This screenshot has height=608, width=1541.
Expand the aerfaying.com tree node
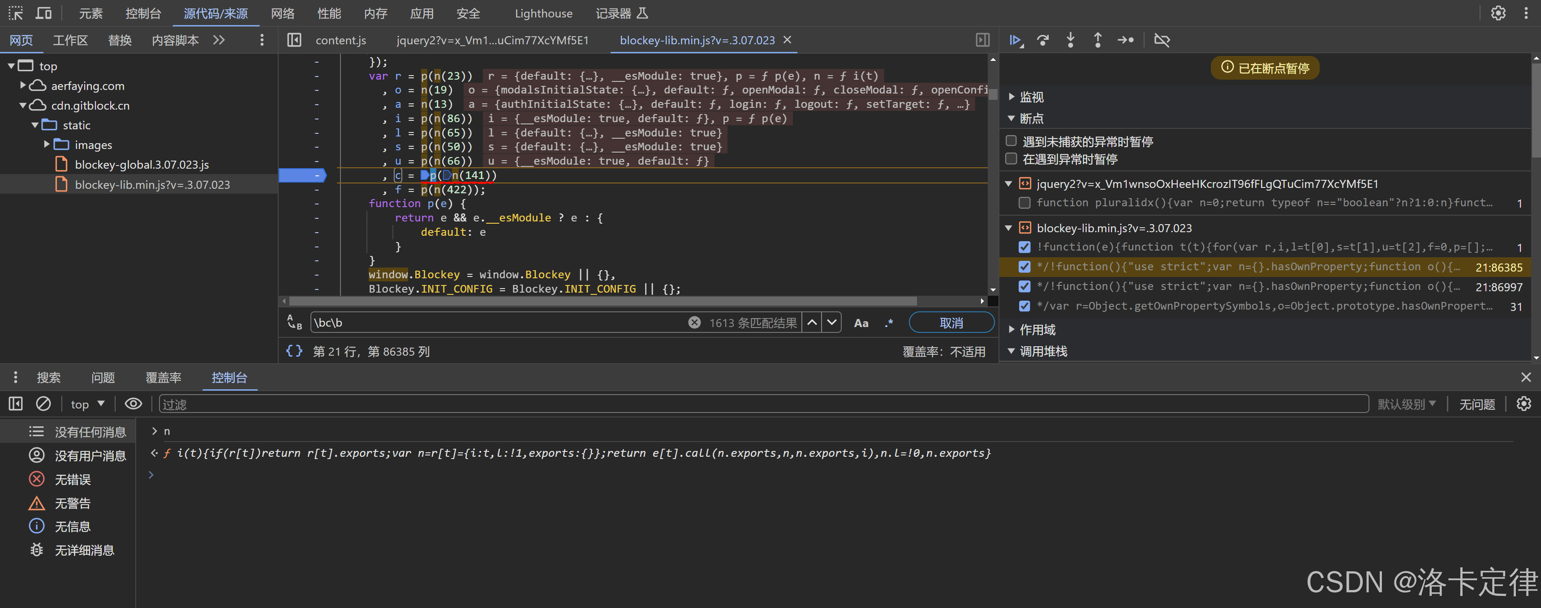click(23, 85)
